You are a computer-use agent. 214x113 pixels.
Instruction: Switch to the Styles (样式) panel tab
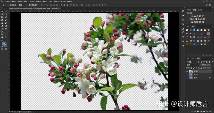click(x=193, y=26)
